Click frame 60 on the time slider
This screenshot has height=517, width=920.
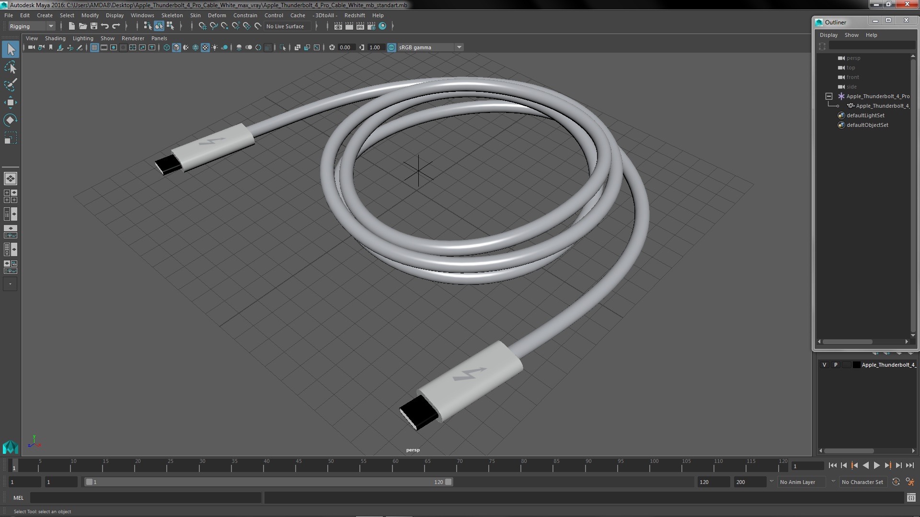coord(395,465)
